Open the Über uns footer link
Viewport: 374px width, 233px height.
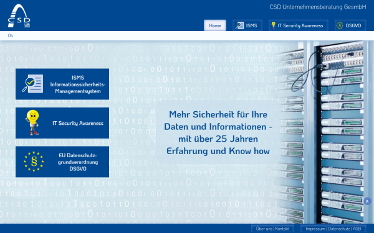pos(264,229)
